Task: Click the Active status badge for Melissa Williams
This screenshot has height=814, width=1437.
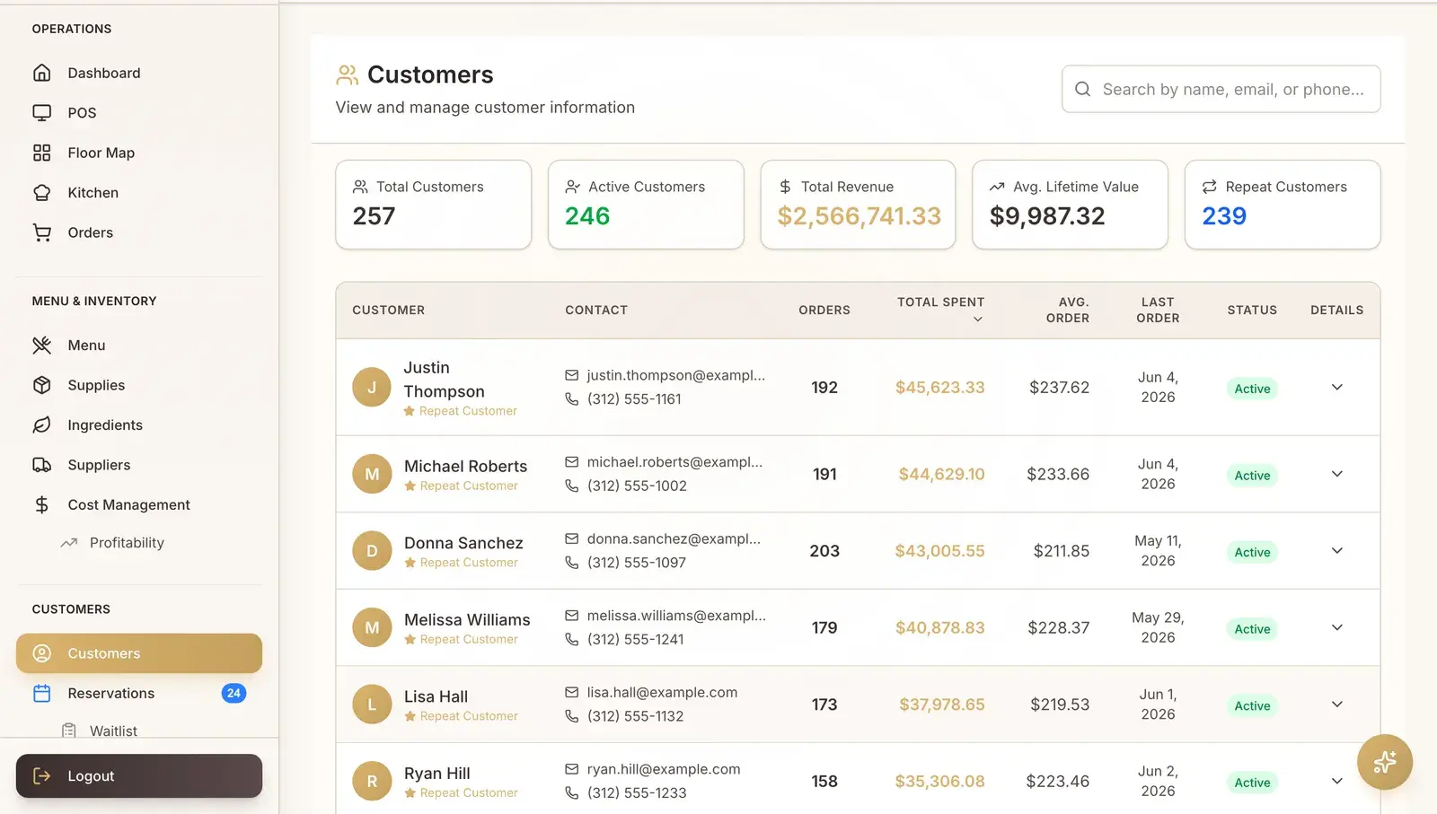Action: (x=1252, y=629)
